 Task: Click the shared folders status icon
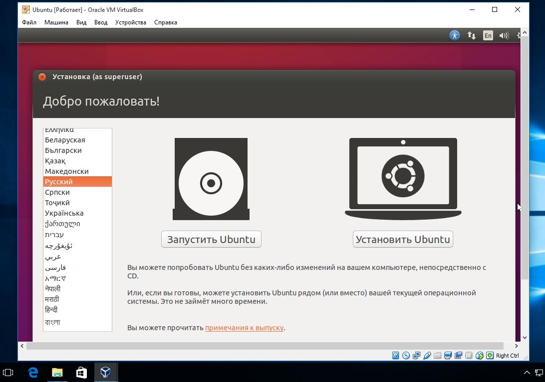coord(438,355)
